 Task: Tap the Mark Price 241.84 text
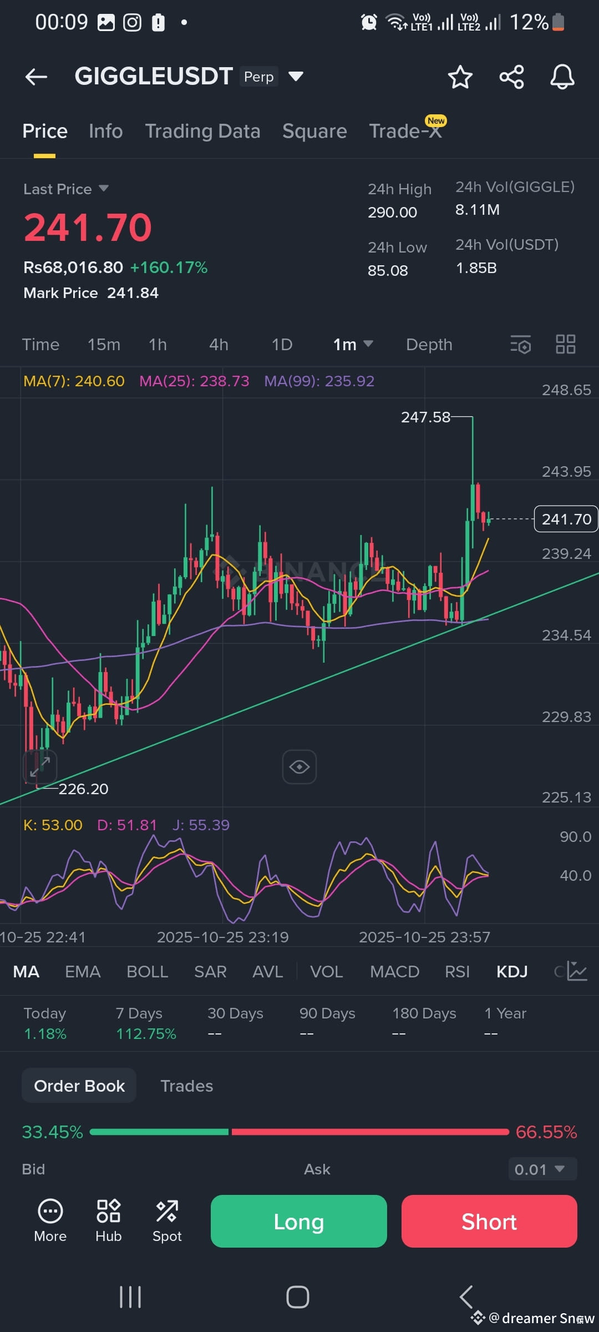pos(91,292)
